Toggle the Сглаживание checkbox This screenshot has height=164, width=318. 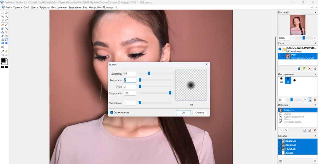[112, 113]
